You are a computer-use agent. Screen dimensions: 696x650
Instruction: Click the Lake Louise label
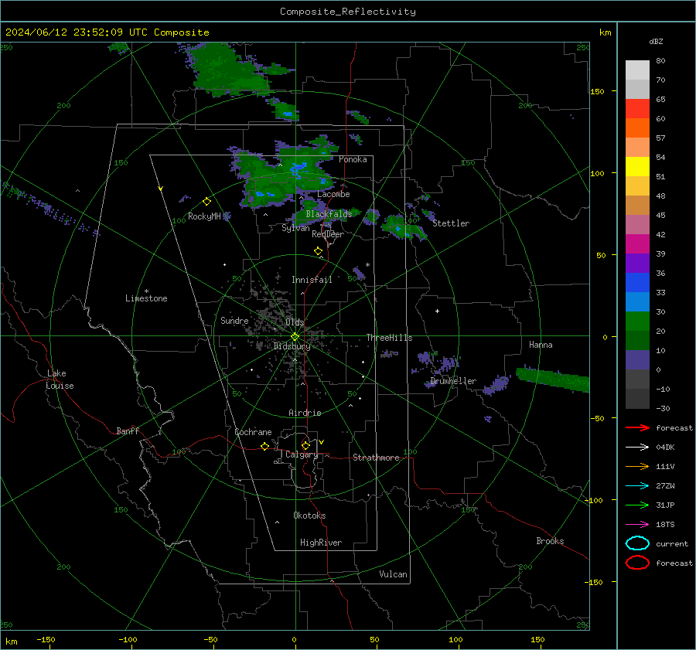coord(60,379)
